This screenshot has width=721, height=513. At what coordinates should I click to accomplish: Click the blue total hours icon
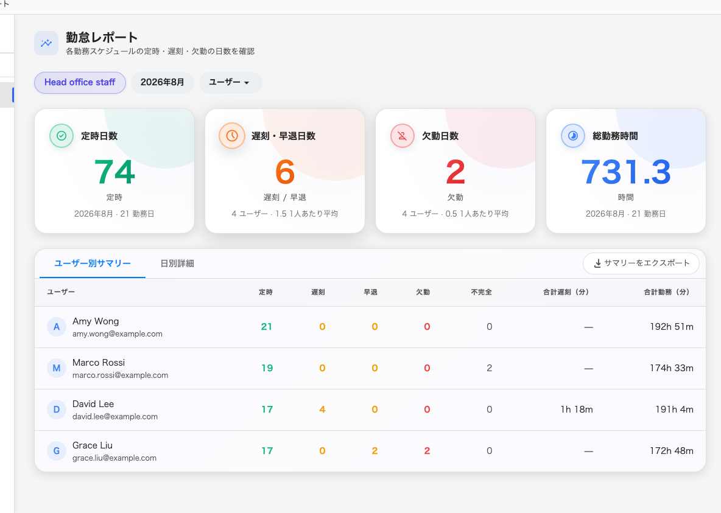(573, 136)
